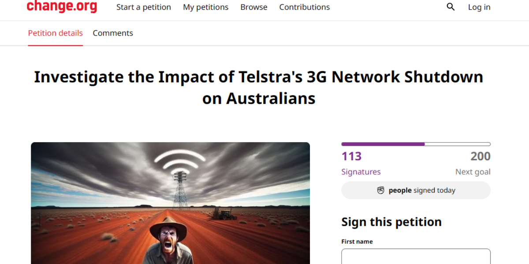The width and height of the screenshot is (529, 264).
Task: Click the purple signature progress bar
Action: point(416,144)
